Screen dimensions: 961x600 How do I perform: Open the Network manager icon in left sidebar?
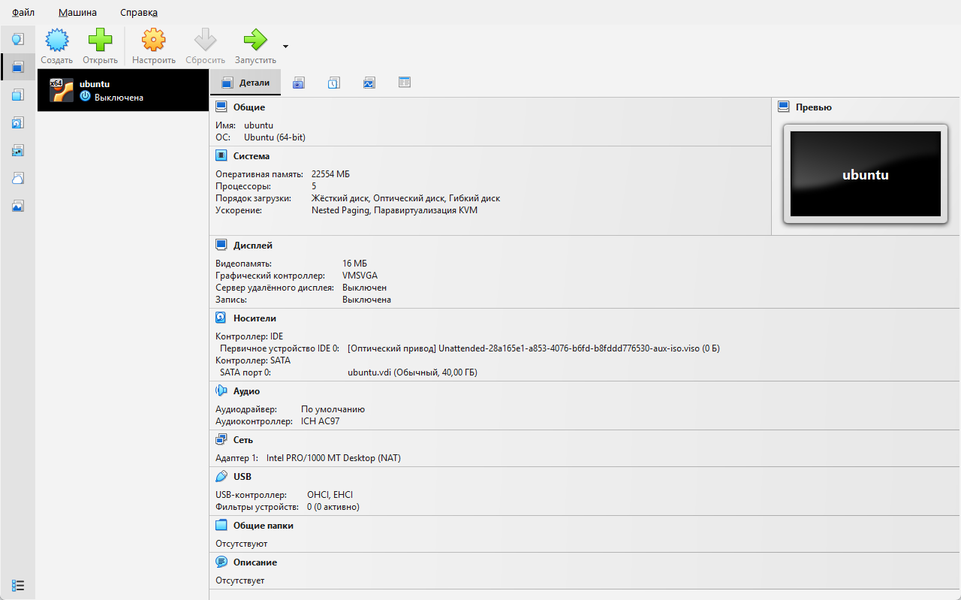(x=18, y=150)
